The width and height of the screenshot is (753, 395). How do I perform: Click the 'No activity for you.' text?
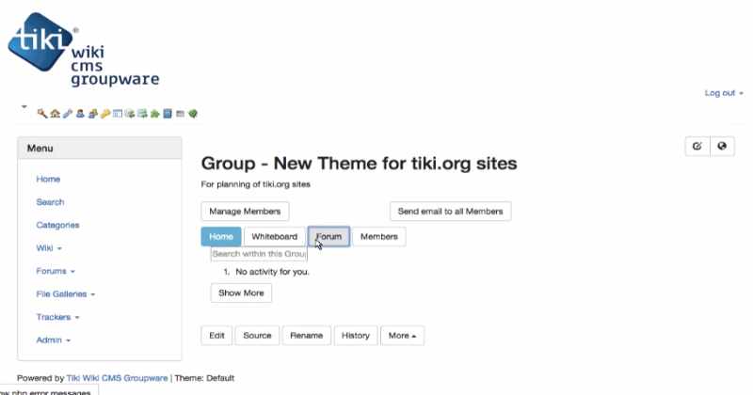[x=272, y=272]
